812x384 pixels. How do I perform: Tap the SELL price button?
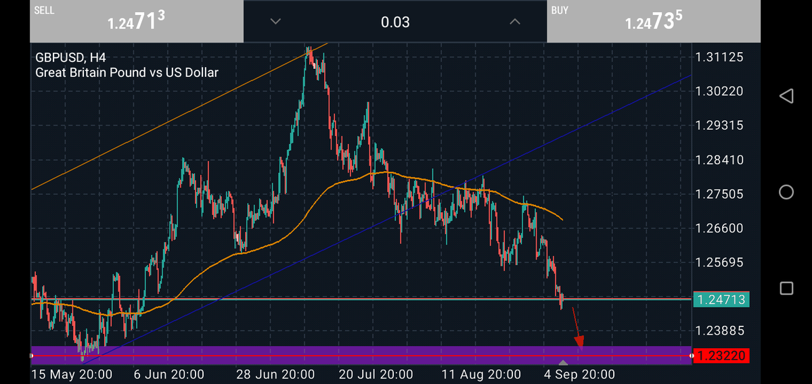[136, 21]
